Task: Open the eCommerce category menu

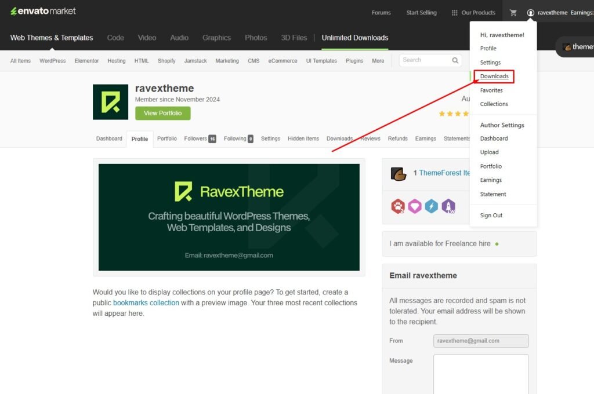Action: [x=282, y=61]
